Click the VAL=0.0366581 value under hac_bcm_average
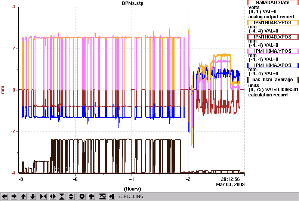This screenshot has width=299, height=201. 281,90
